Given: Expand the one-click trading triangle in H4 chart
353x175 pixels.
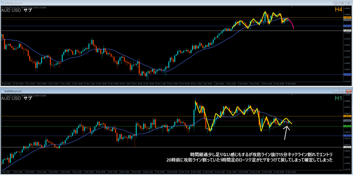Looking at the screenshot, I should click(3, 8).
